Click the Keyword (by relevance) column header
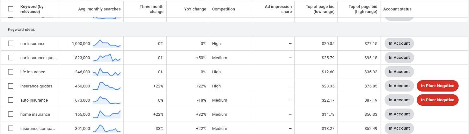The image size is (469, 134). click(x=32, y=9)
